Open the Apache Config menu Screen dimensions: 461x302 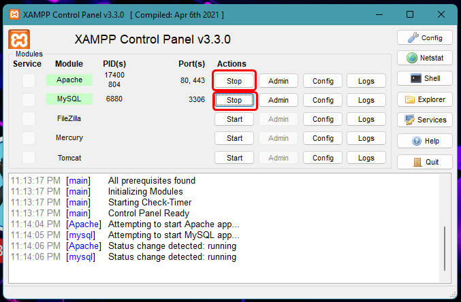[323, 81]
